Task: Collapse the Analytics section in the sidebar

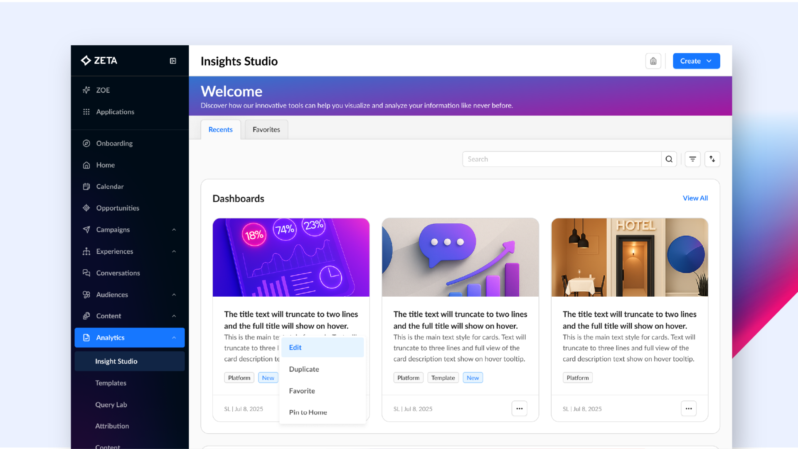Action: pyautogui.click(x=174, y=337)
